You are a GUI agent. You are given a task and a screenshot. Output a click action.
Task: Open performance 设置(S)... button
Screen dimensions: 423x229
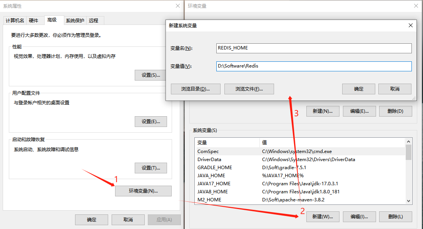pyautogui.click(x=151, y=75)
